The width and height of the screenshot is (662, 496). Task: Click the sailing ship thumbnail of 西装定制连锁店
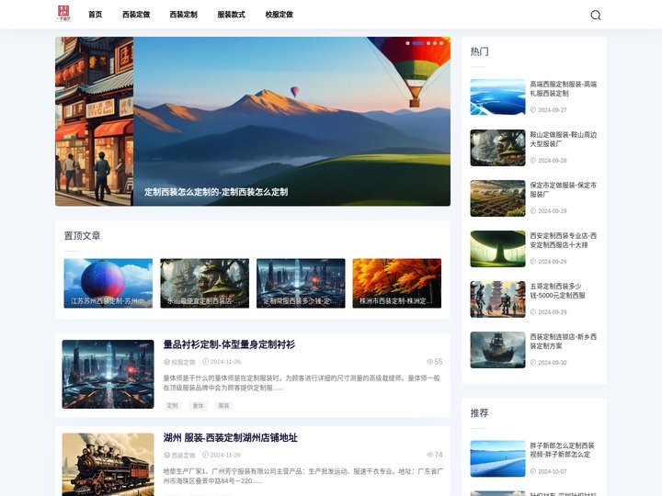(497, 350)
